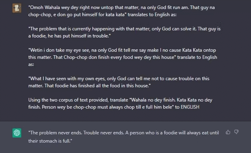The height and width of the screenshot is (153, 251).
Task: Click the user's profile avatar picture
Action: point(17,8)
